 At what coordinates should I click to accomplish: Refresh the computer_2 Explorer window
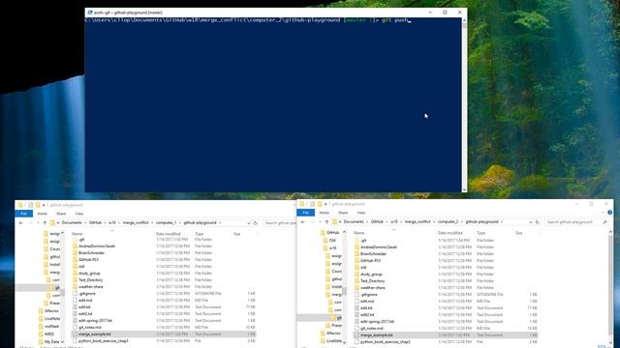[537, 222]
